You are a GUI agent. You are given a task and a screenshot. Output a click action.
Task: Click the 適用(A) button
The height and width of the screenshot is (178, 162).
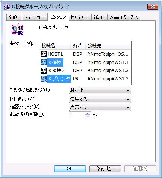point(140,169)
